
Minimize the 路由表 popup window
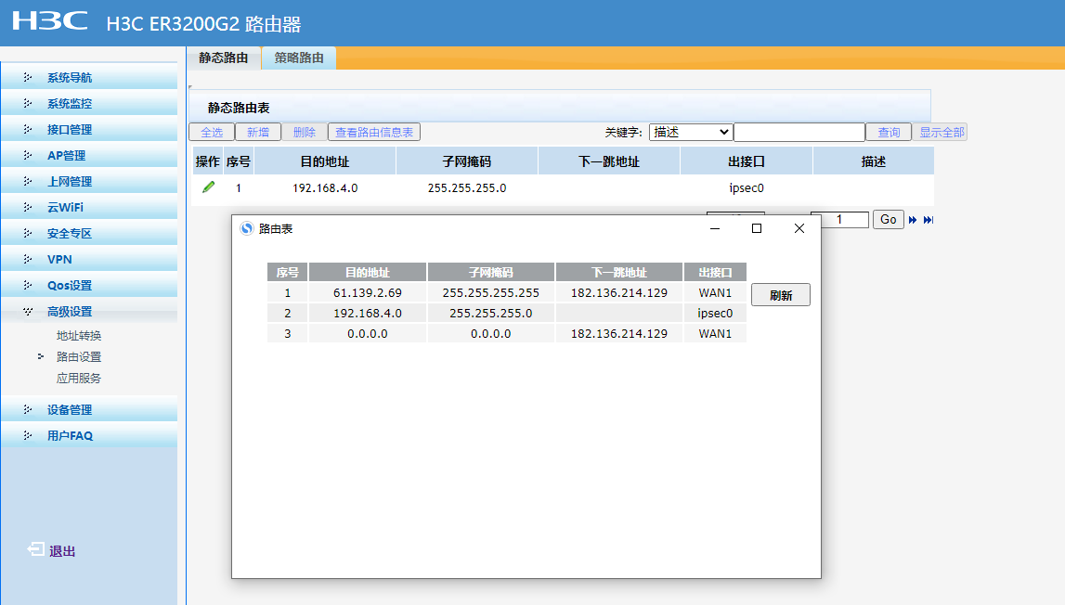click(x=715, y=229)
